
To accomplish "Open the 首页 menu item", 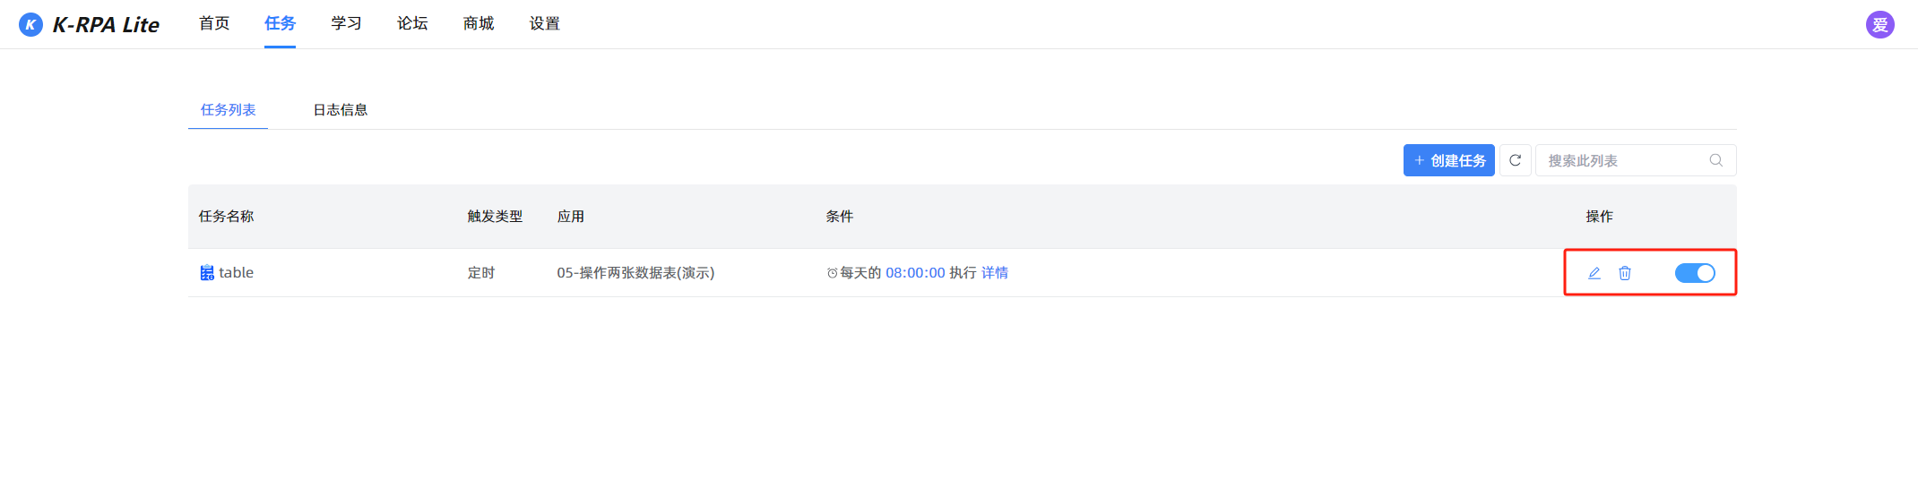I will tap(214, 23).
